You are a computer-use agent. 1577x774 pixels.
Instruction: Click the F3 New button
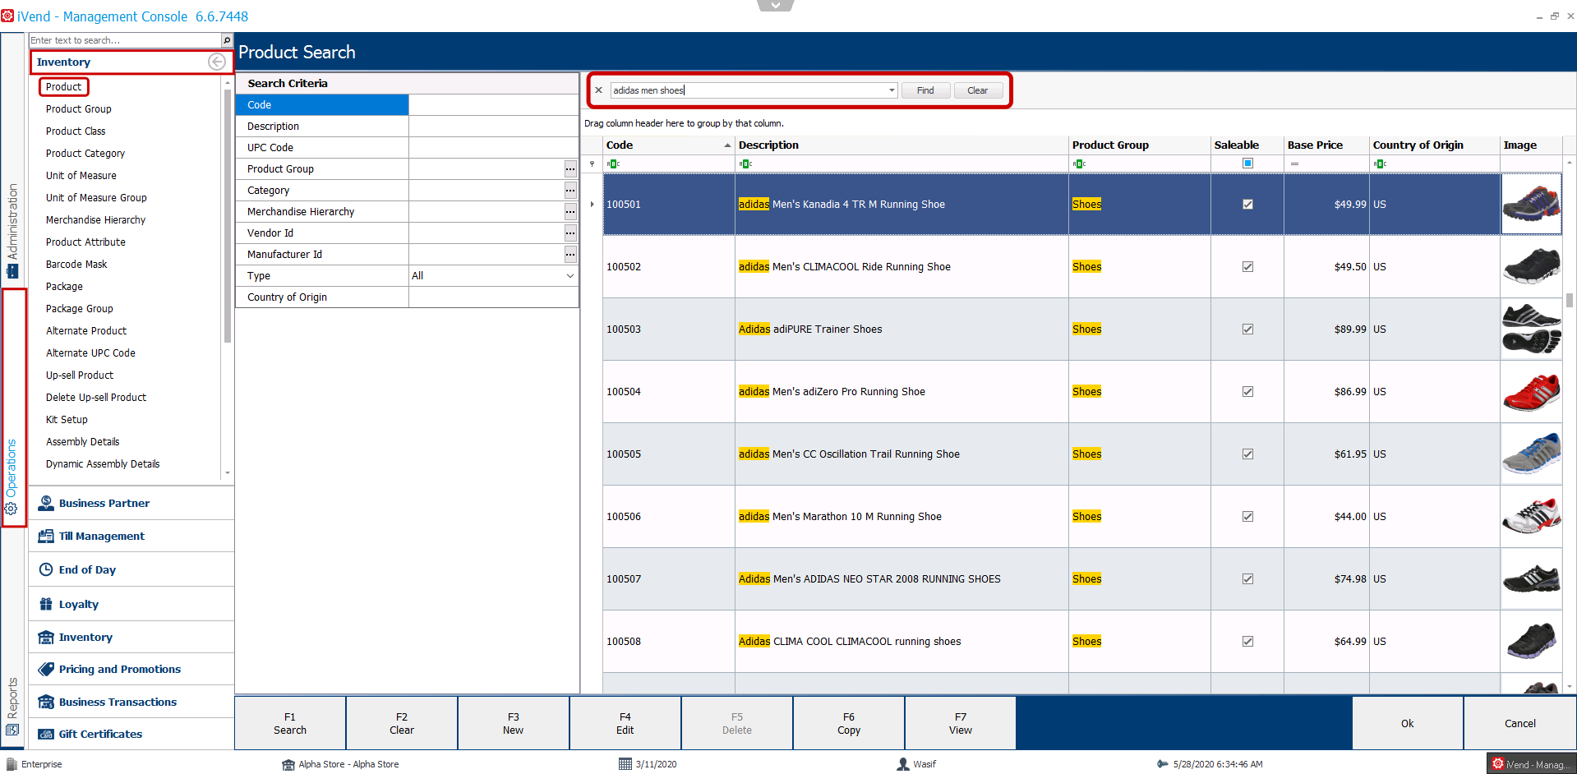click(514, 723)
